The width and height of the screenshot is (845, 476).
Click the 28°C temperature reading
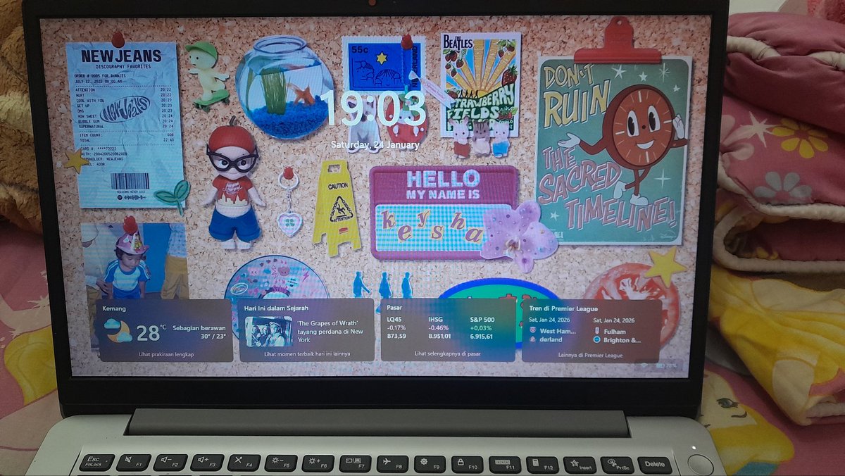tap(151, 332)
